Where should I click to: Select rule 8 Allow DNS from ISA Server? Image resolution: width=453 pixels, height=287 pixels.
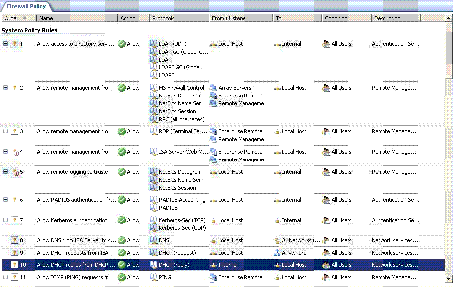(76, 240)
